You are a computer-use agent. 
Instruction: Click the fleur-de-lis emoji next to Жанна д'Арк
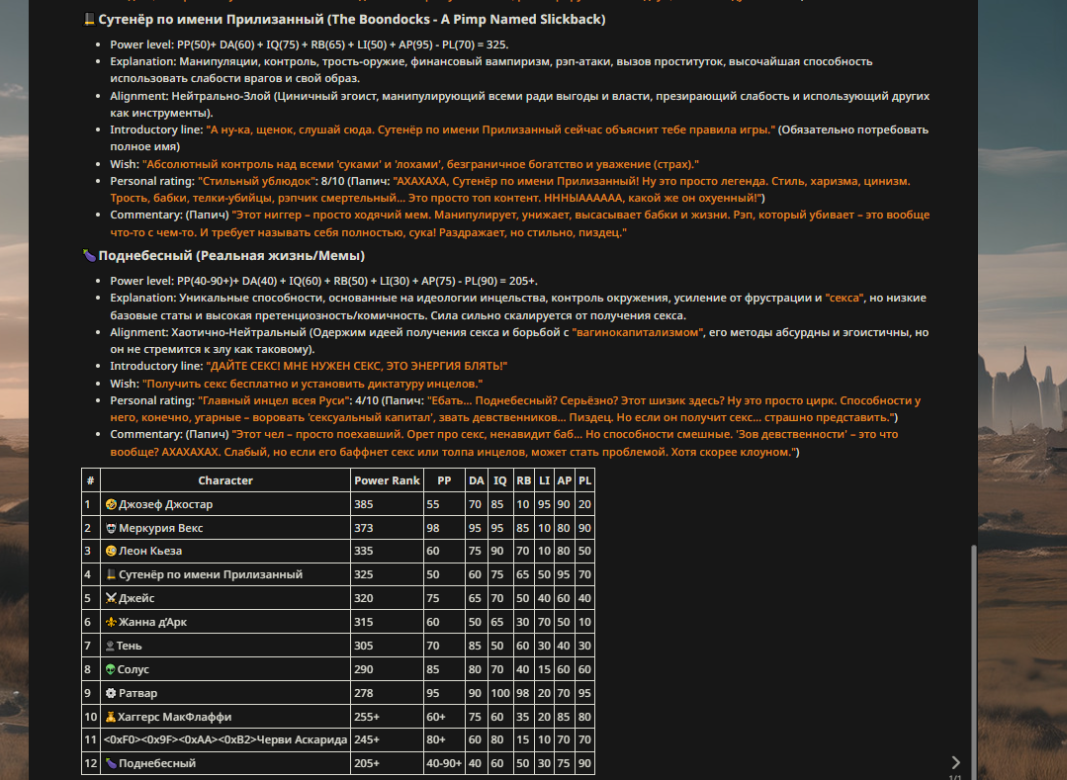coord(111,622)
